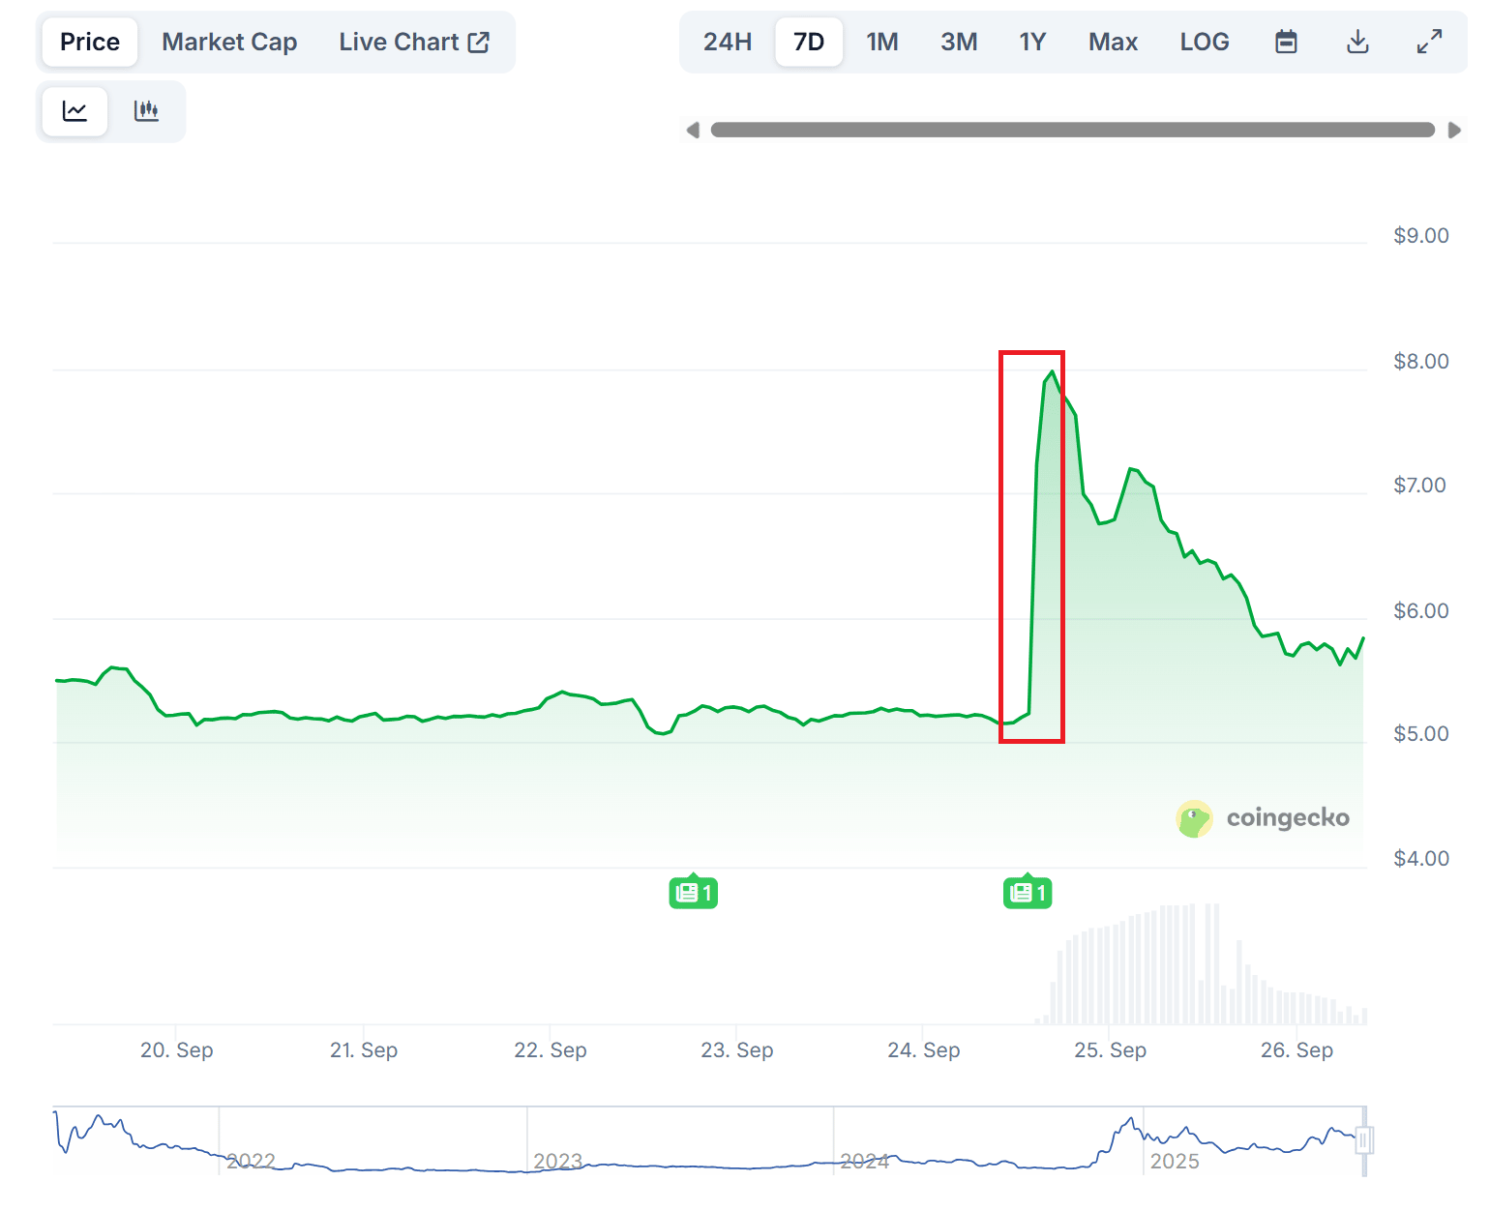Switch to candlestick chart view icon

click(x=146, y=111)
